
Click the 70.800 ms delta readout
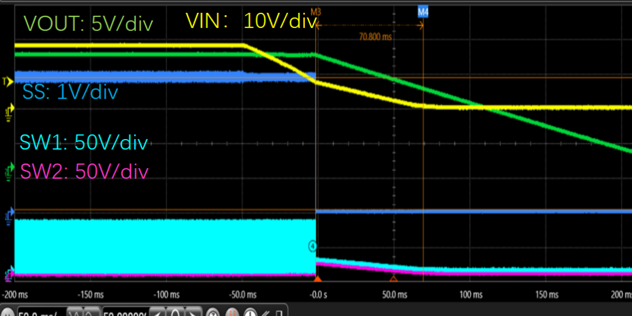375,36
